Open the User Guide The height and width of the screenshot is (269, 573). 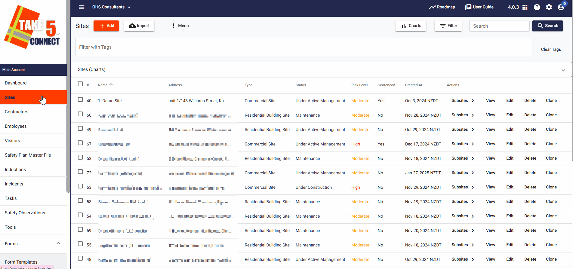(479, 7)
